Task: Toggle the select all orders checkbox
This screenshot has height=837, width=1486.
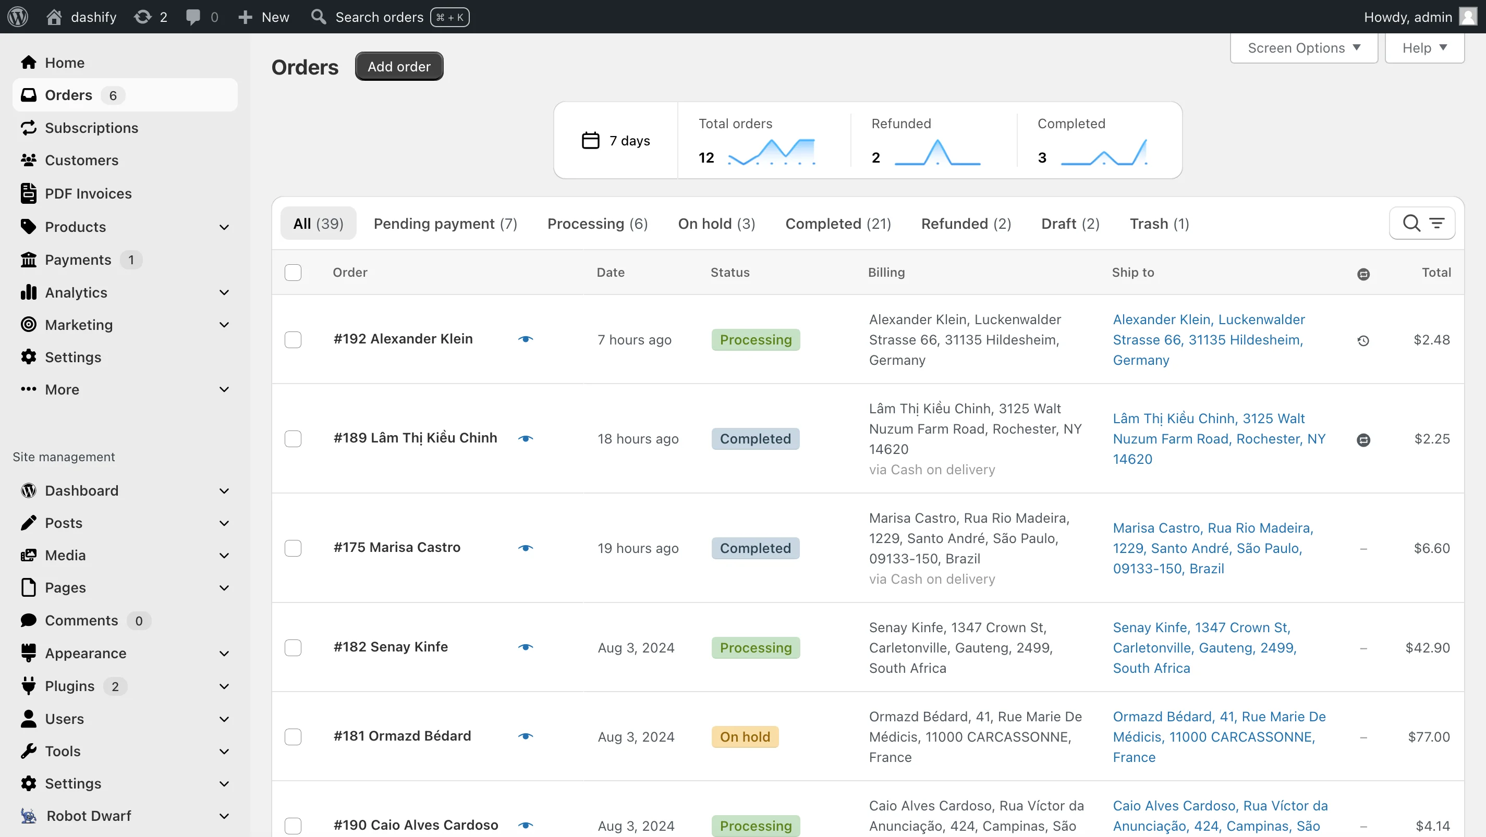Action: (x=293, y=273)
